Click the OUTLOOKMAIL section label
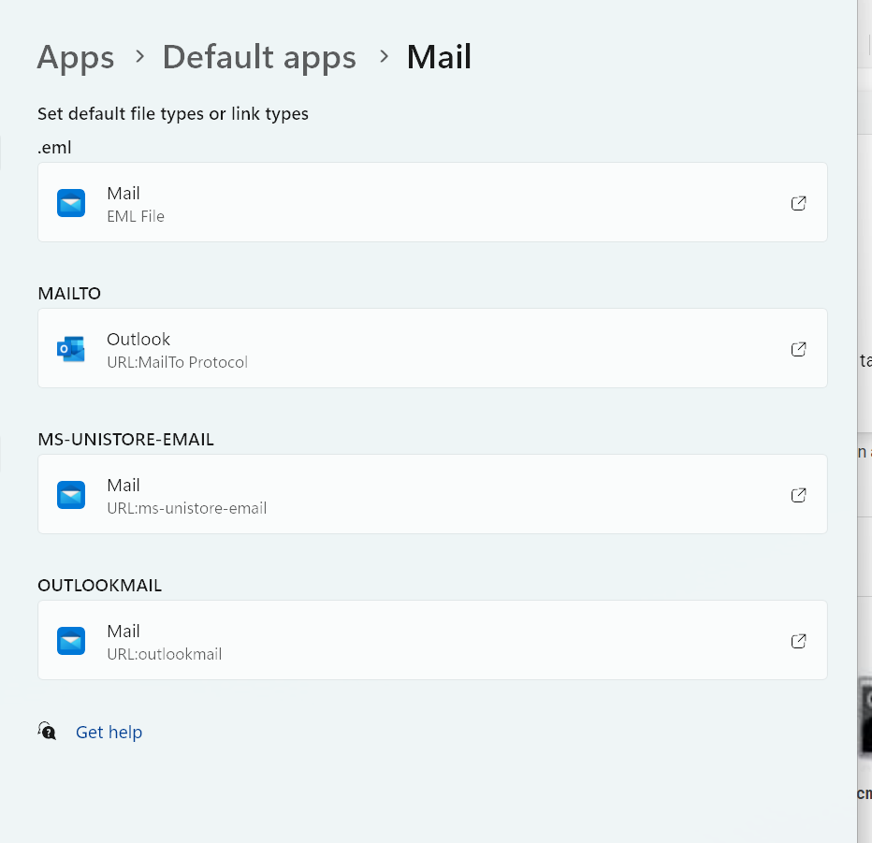The height and width of the screenshot is (843, 872). [99, 586]
